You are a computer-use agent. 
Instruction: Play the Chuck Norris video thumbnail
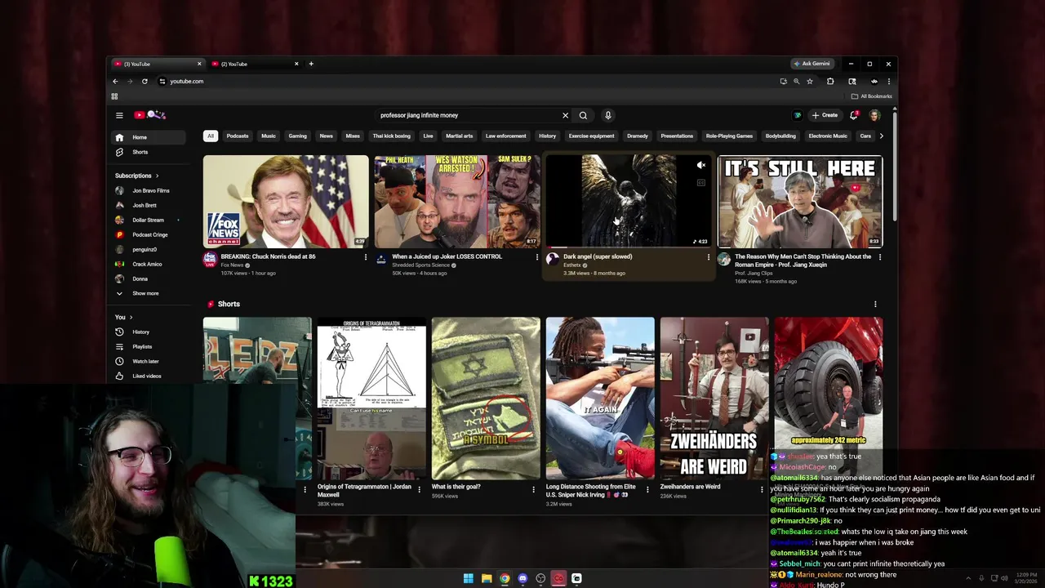pos(286,201)
